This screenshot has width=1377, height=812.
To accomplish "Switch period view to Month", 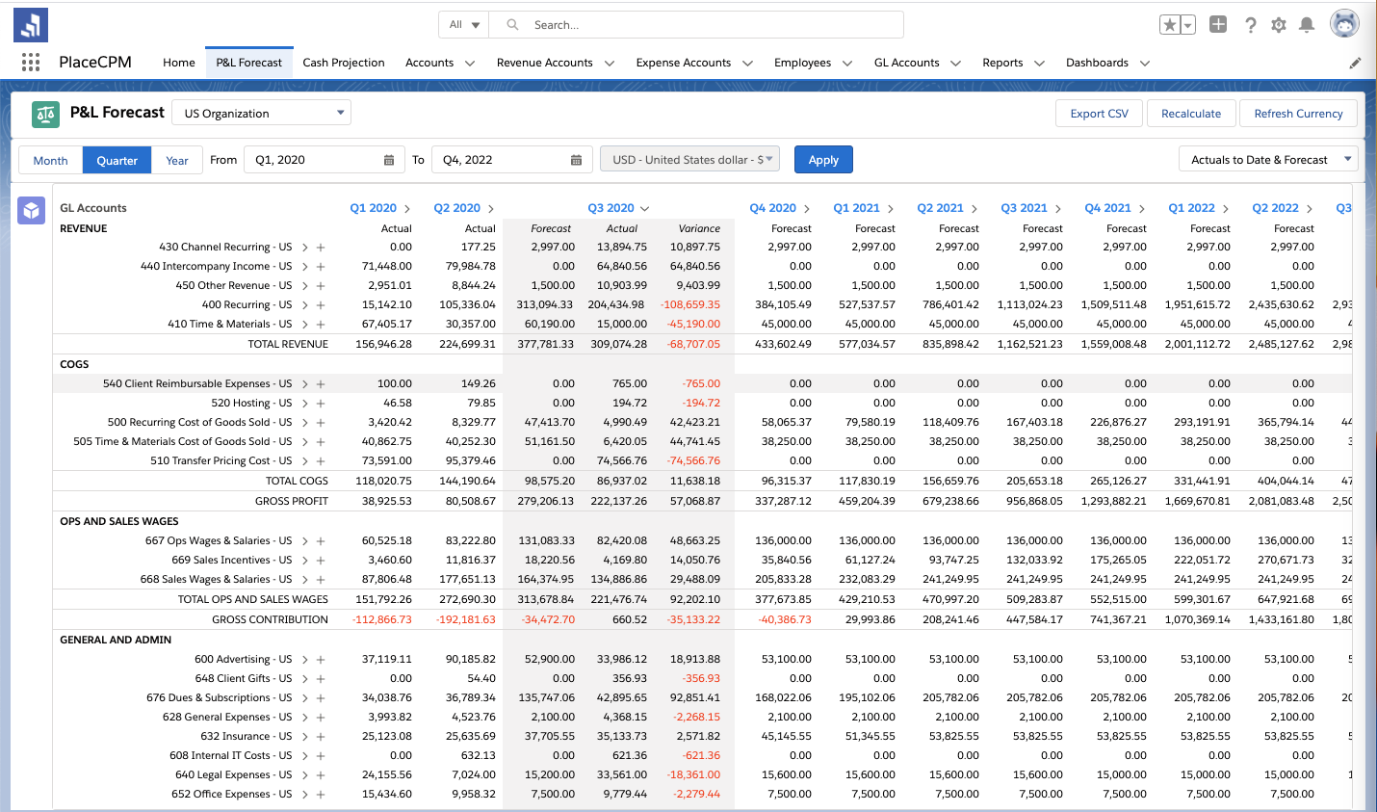I will tap(51, 160).
